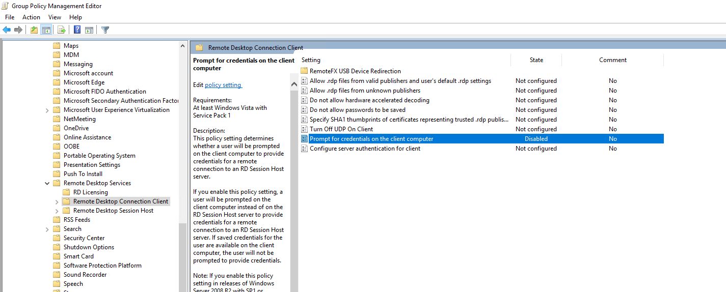
Task: Collapse the Remote Desktop Services node
Action: click(47, 183)
